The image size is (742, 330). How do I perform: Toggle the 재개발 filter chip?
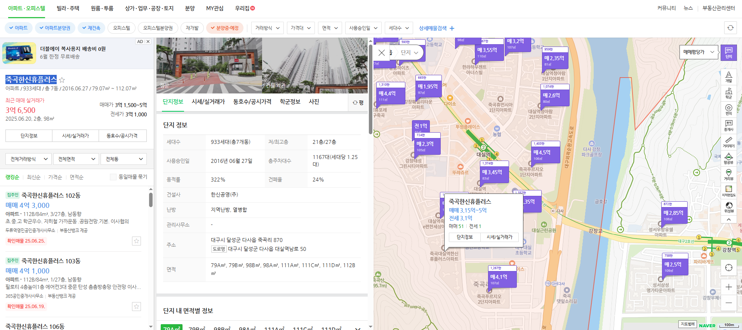[x=192, y=28]
